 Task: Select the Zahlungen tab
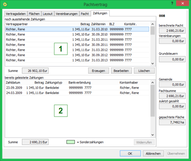(x=100, y=13)
